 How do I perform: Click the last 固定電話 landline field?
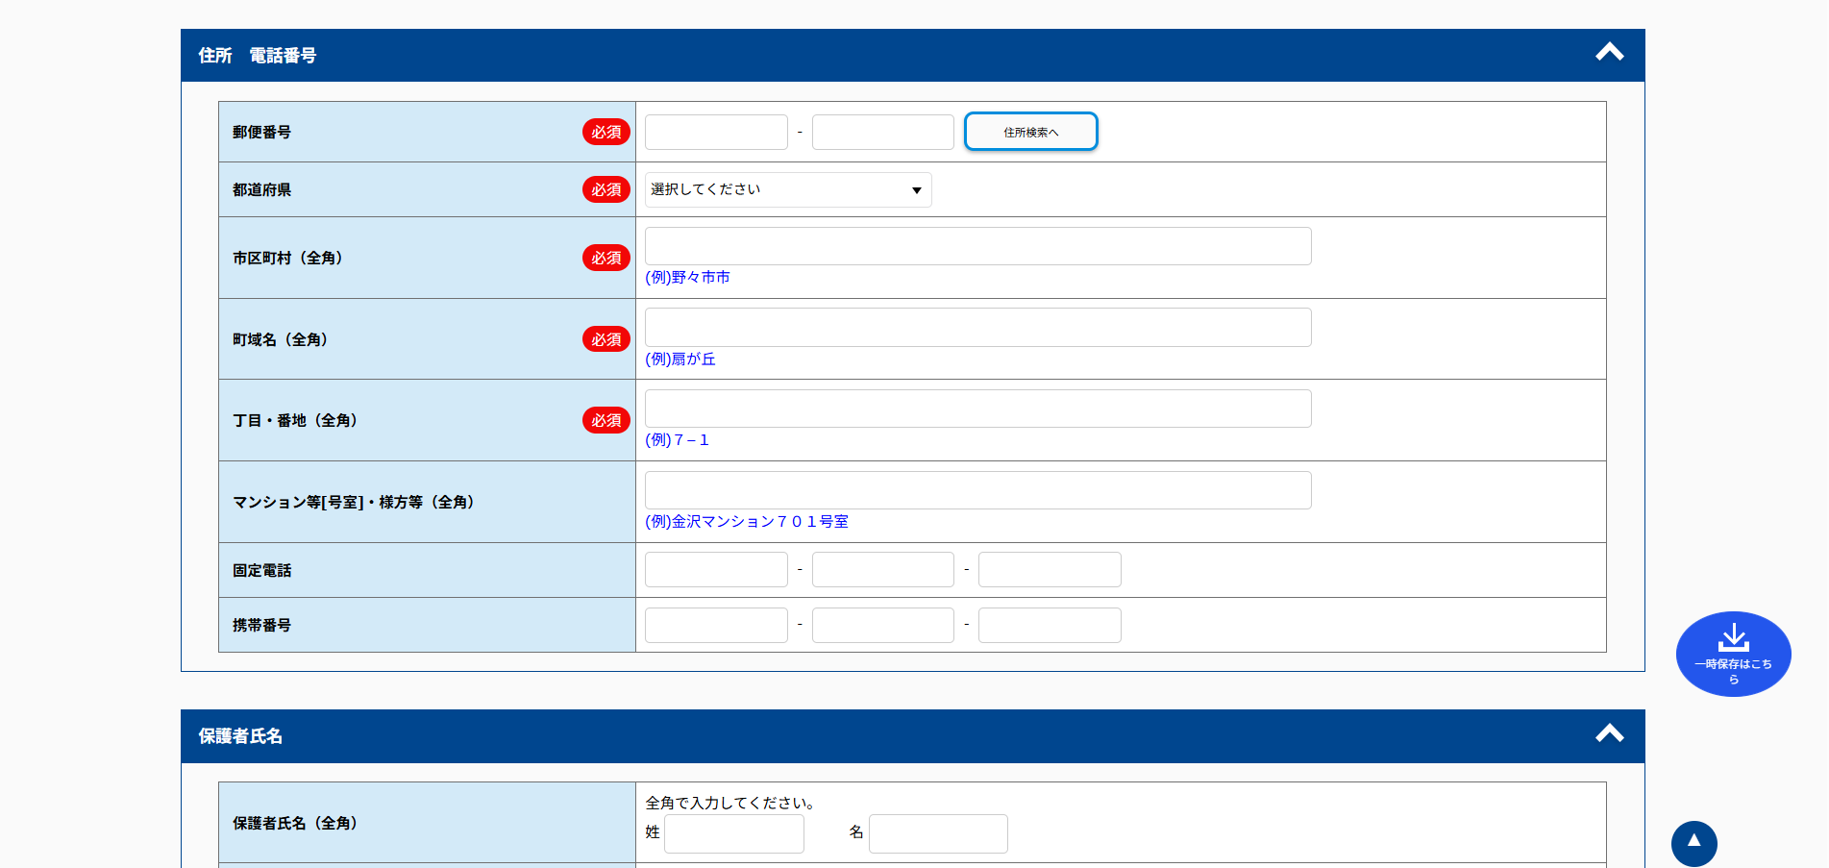pos(1050,570)
